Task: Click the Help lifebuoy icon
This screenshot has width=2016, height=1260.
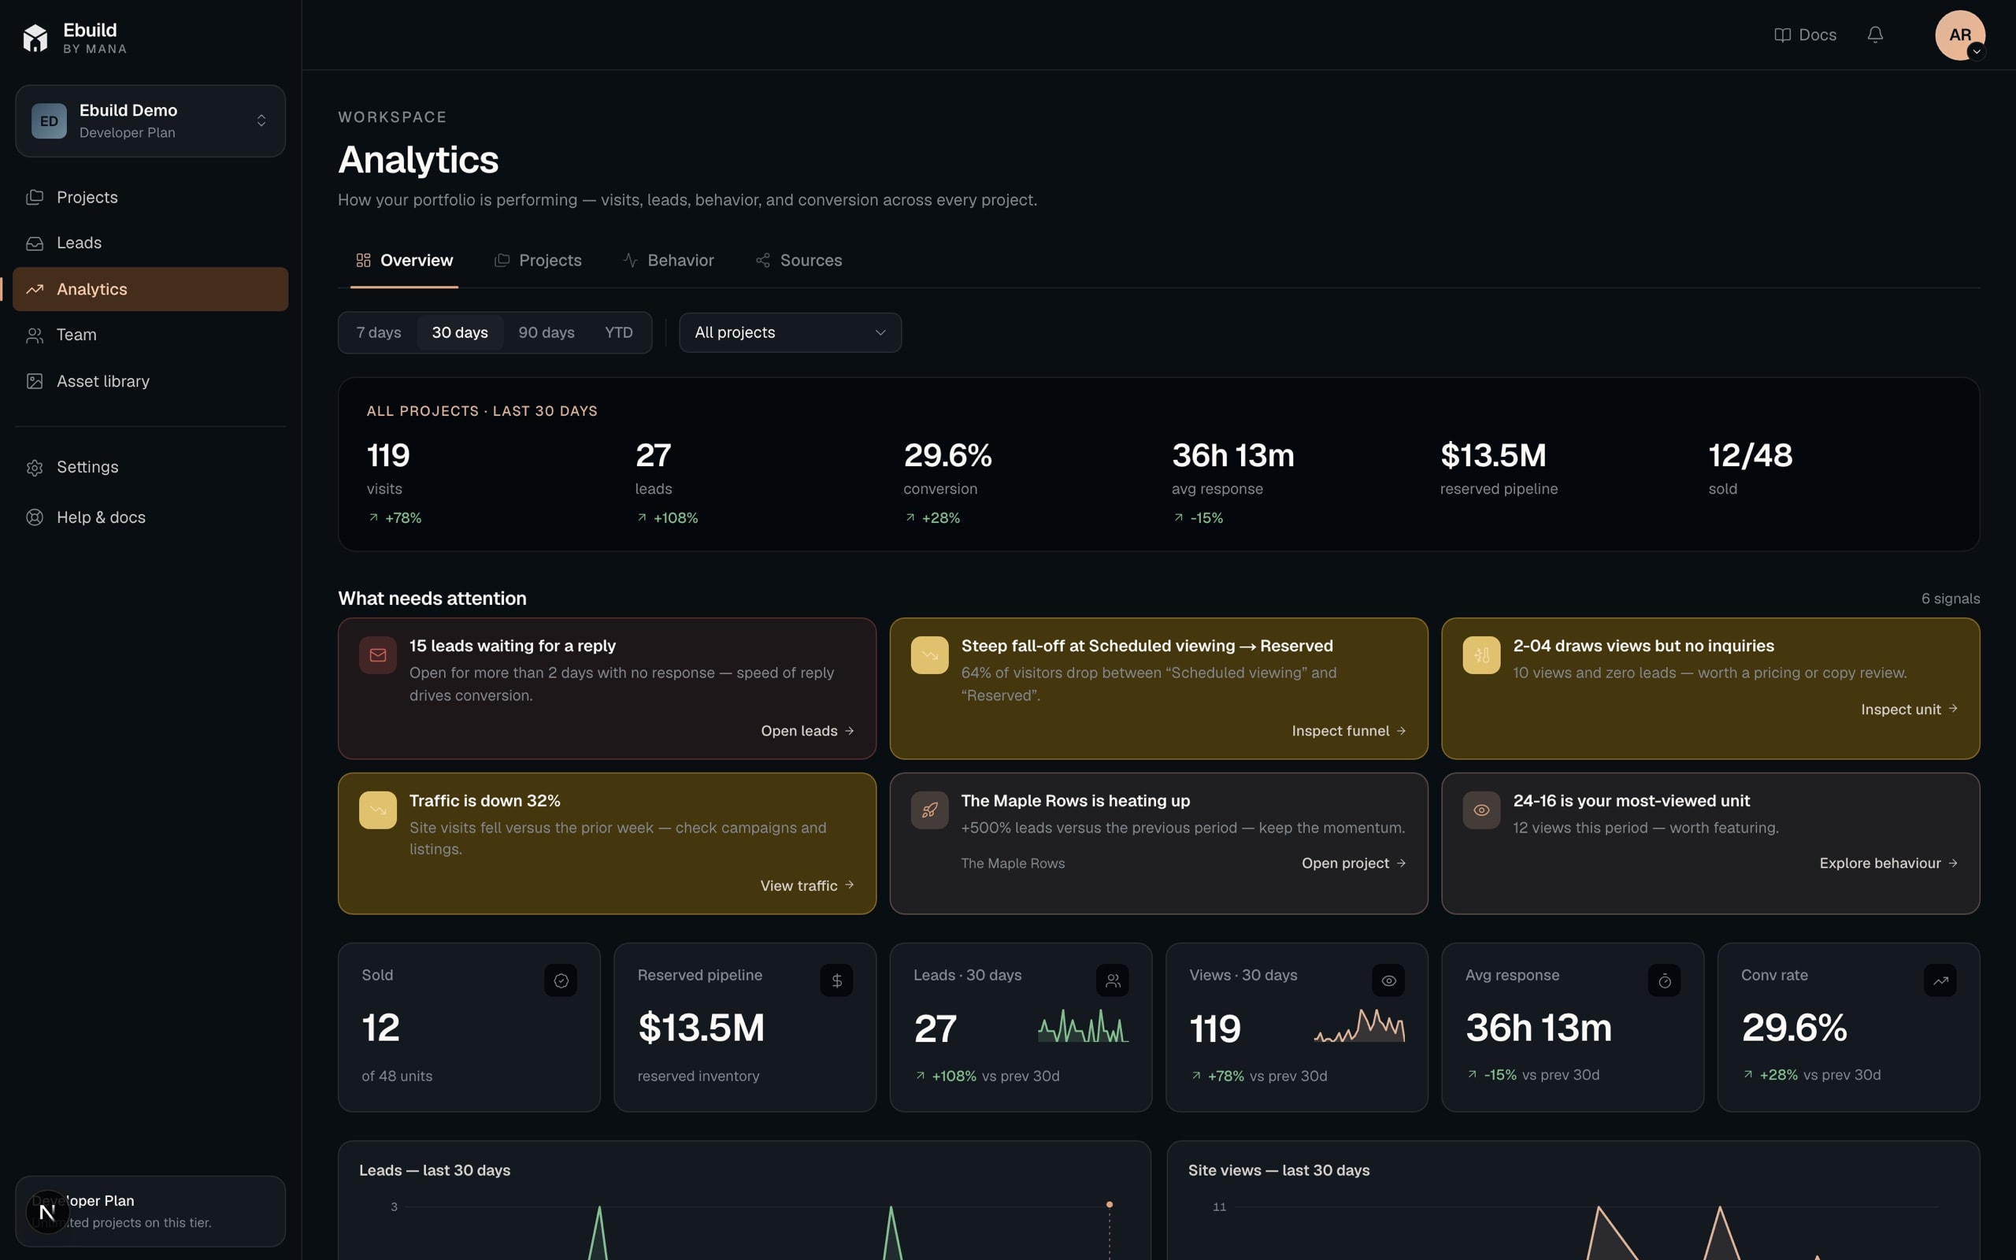Action: pyautogui.click(x=34, y=517)
